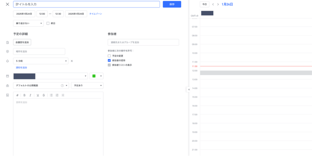Uncheck the 参加者の招待 checkbox
The image size is (312, 156).
click(109, 60)
